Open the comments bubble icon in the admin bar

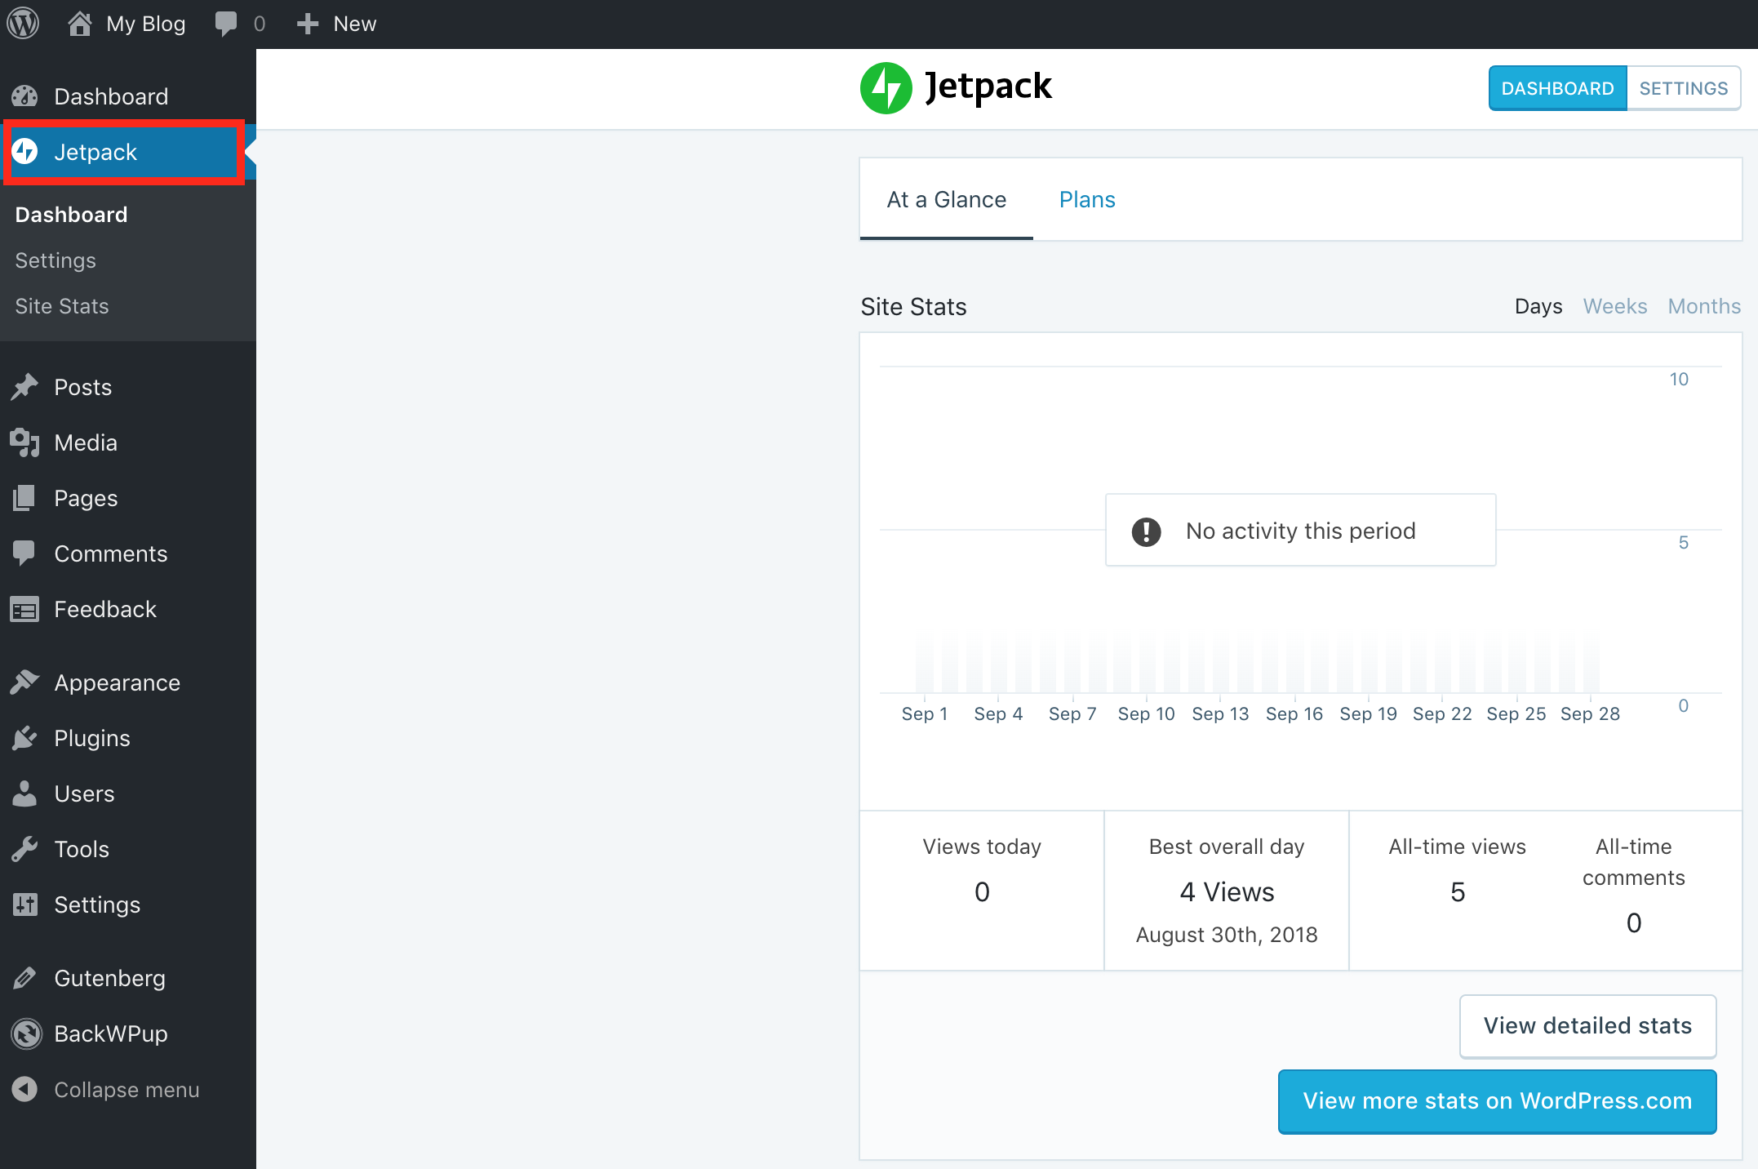(x=226, y=24)
